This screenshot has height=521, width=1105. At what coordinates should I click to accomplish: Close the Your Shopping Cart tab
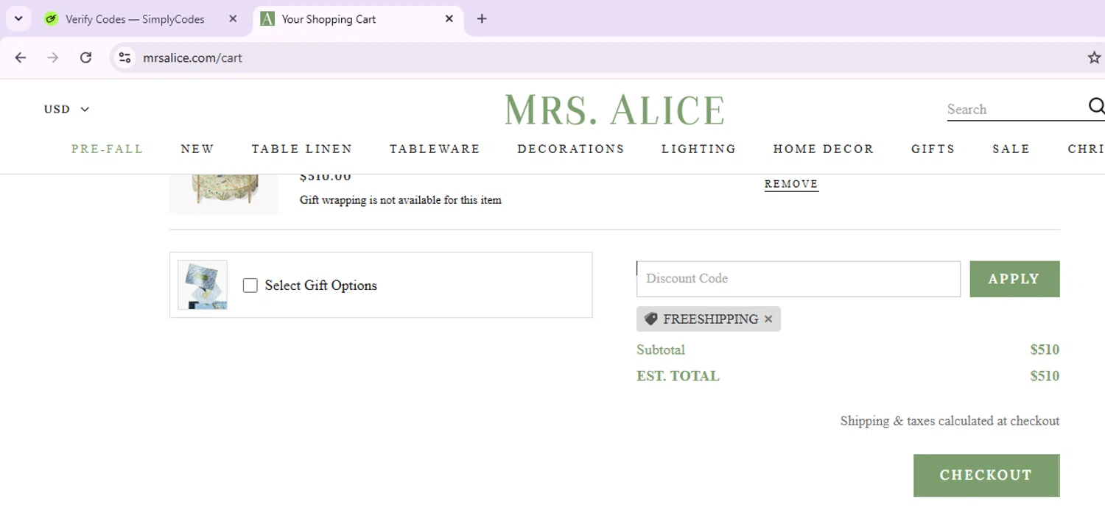point(449,19)
